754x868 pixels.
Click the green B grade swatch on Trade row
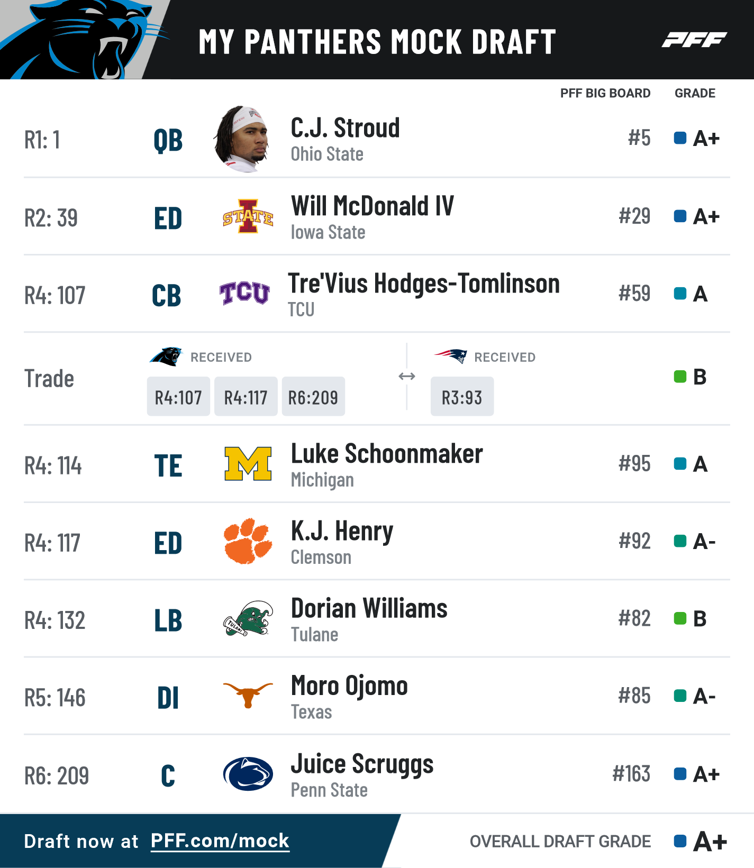click(x=680, y=377)
